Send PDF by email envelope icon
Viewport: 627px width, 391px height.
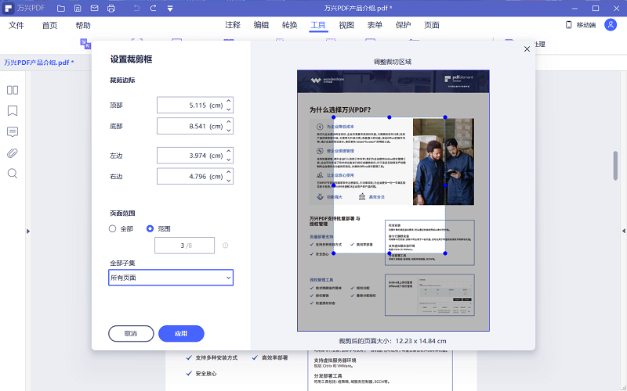tap(94, 9)
